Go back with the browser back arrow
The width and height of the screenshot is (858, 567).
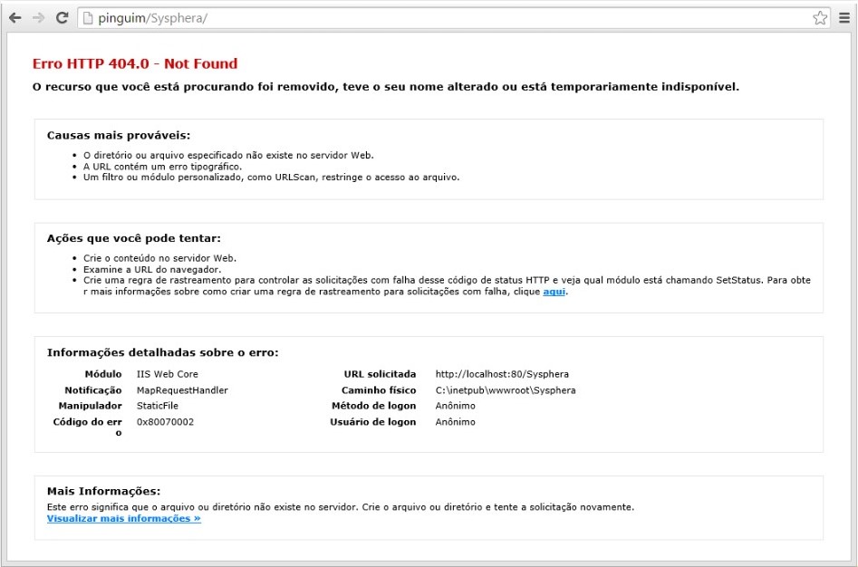15,18
